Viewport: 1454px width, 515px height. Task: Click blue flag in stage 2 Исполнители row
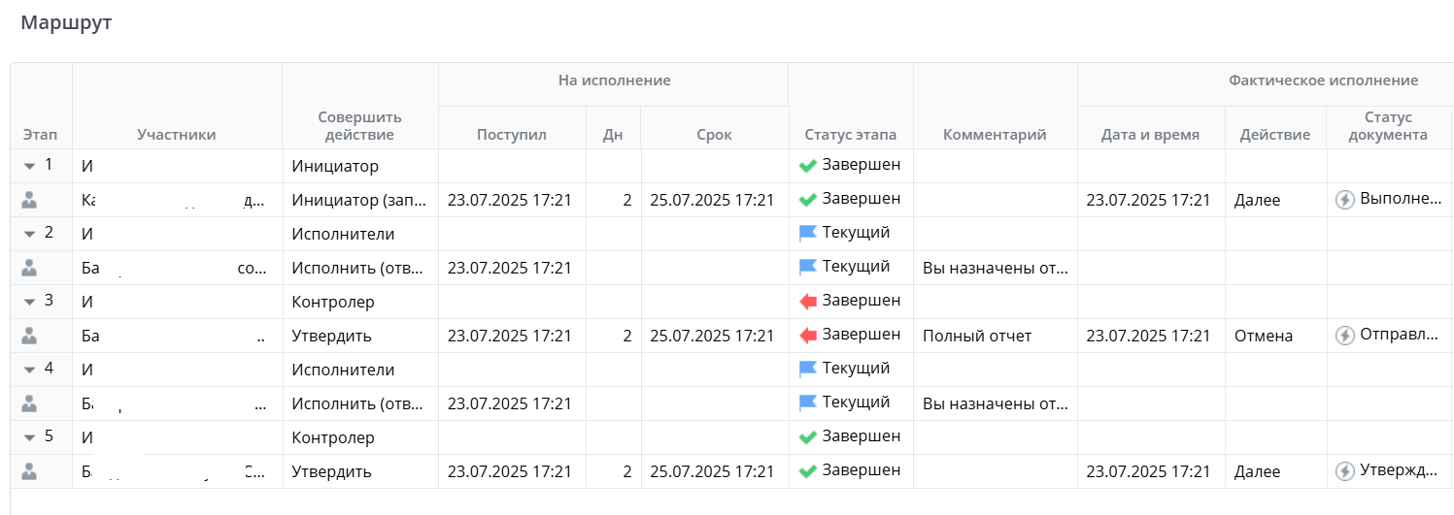click(808, 234)
